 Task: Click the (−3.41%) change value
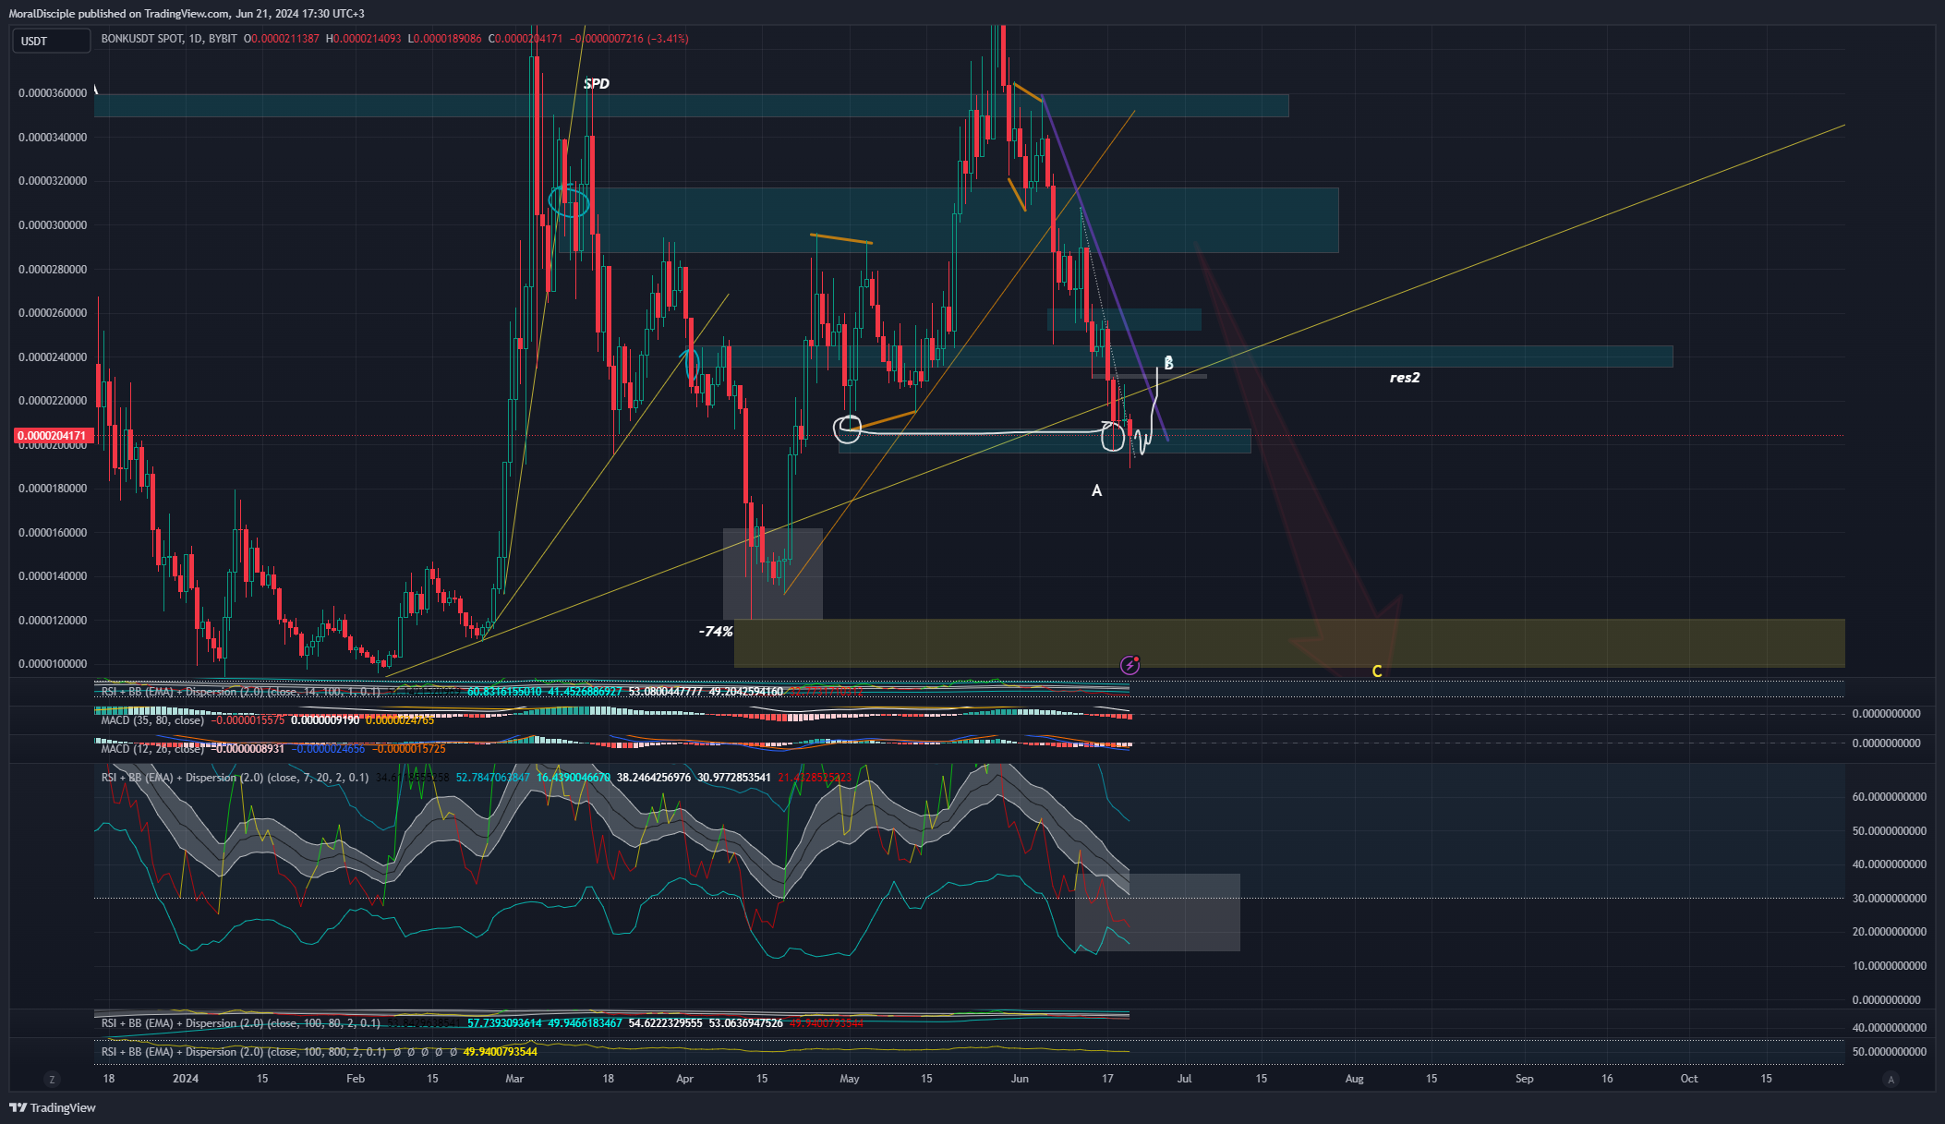tap(668, 39)
